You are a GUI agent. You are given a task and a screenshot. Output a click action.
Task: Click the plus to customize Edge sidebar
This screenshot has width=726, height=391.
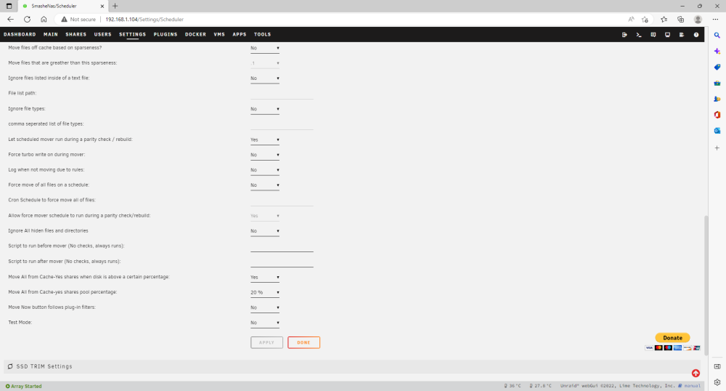tap(717, 148)
